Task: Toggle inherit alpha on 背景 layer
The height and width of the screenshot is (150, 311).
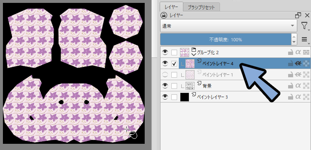Action: click(x=298, y=86)
